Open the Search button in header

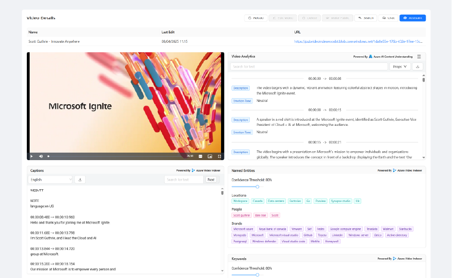click(365, 18)
